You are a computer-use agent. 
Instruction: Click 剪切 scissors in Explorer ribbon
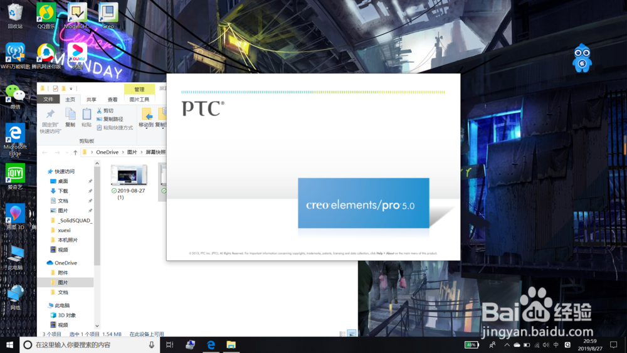click(x=105, y=110)
